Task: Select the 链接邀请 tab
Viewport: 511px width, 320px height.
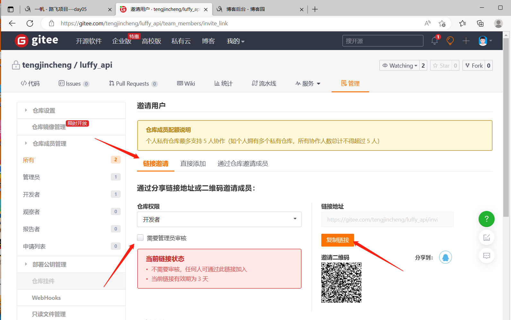Action: [x=156, y=164]
